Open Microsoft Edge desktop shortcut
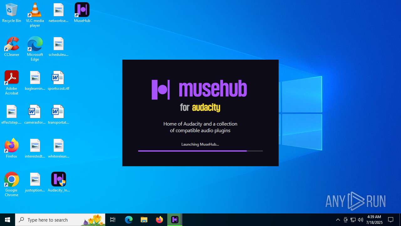 35,49
